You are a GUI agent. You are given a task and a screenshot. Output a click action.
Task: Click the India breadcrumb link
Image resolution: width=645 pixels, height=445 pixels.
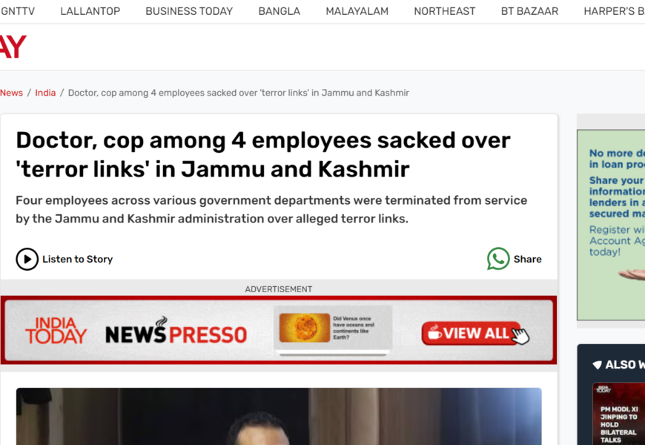click(45, 93)
